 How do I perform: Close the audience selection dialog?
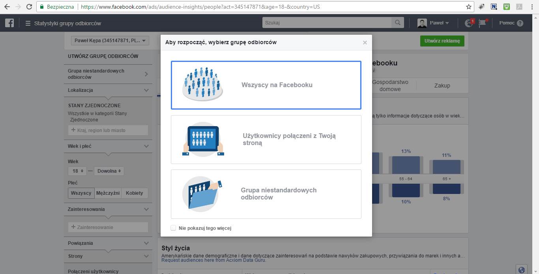[x=365, y=43]
